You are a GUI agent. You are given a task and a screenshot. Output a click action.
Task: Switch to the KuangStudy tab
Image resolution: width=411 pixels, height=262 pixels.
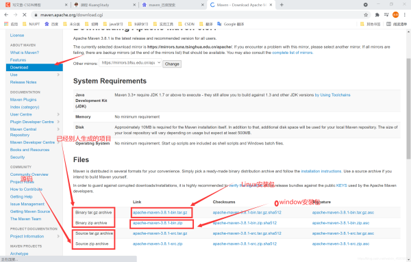(104, 5)
